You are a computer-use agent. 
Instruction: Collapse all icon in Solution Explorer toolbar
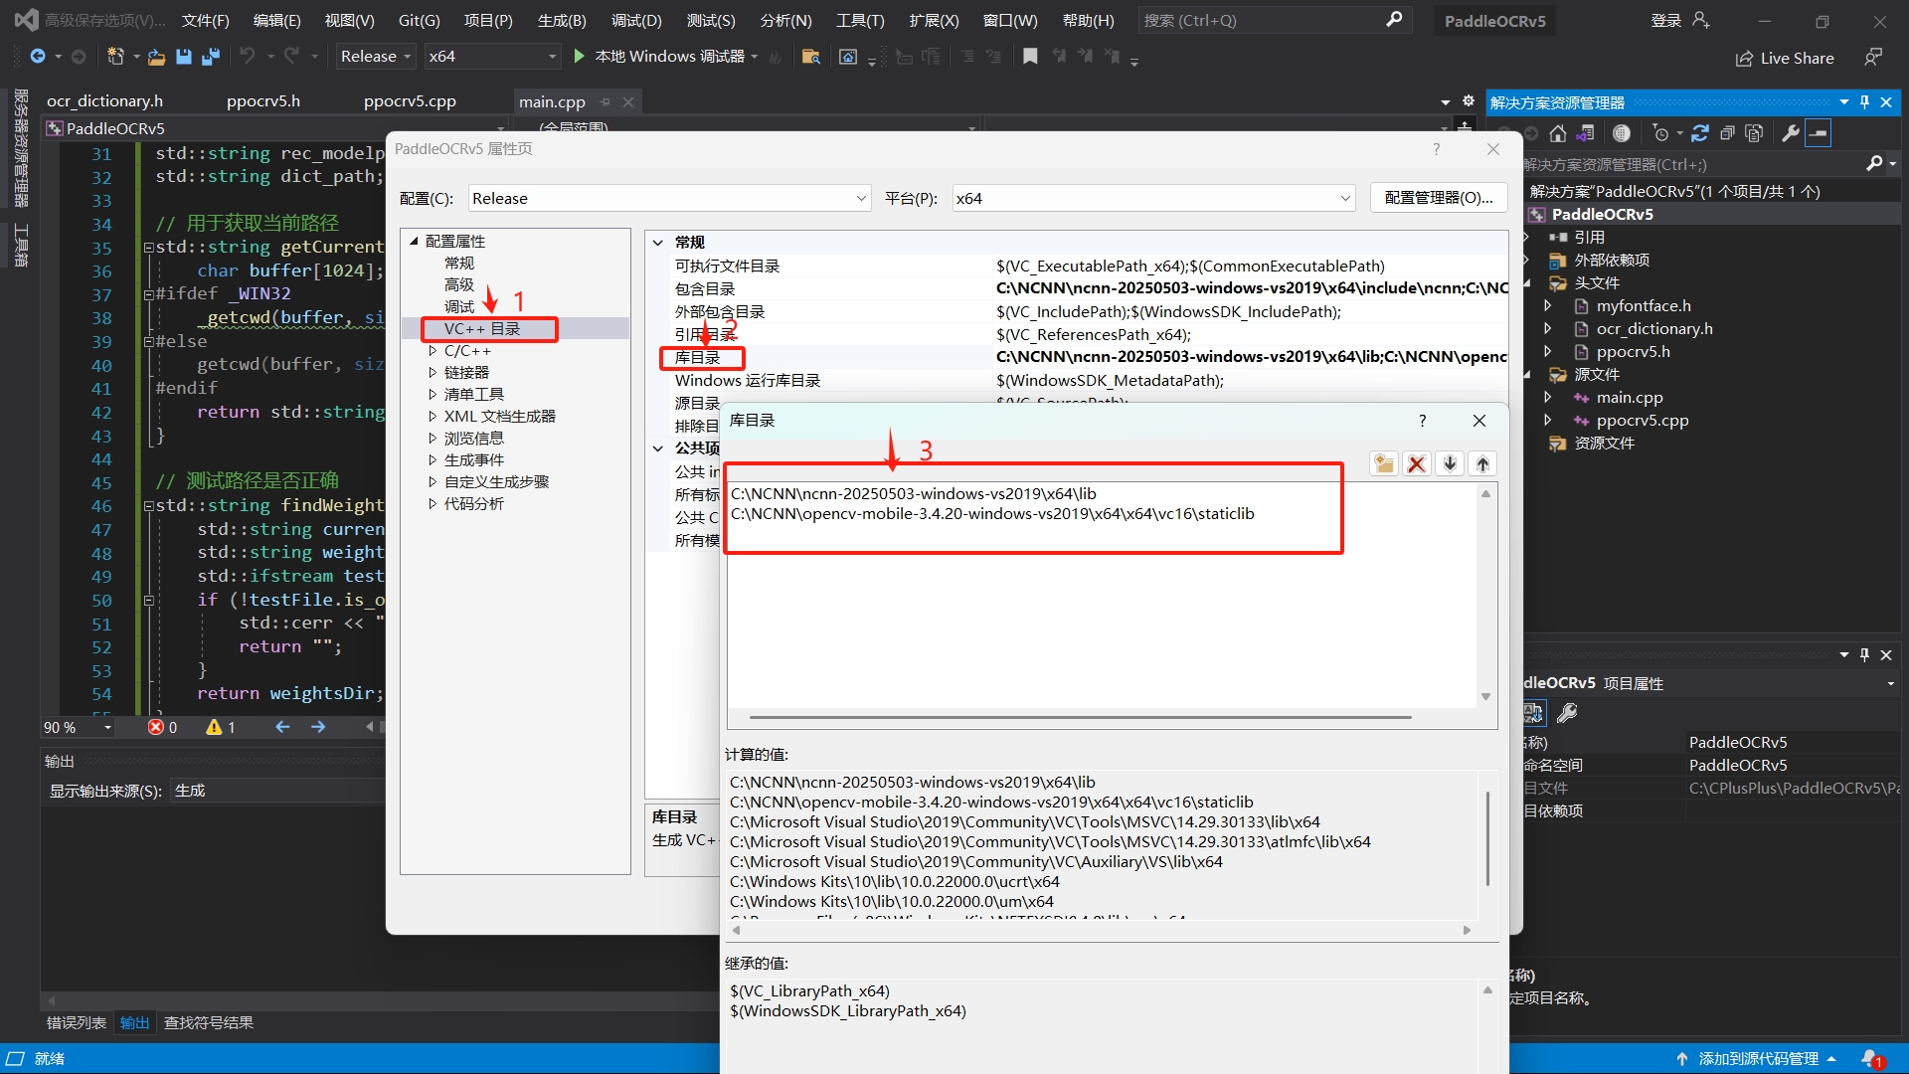1727,133
